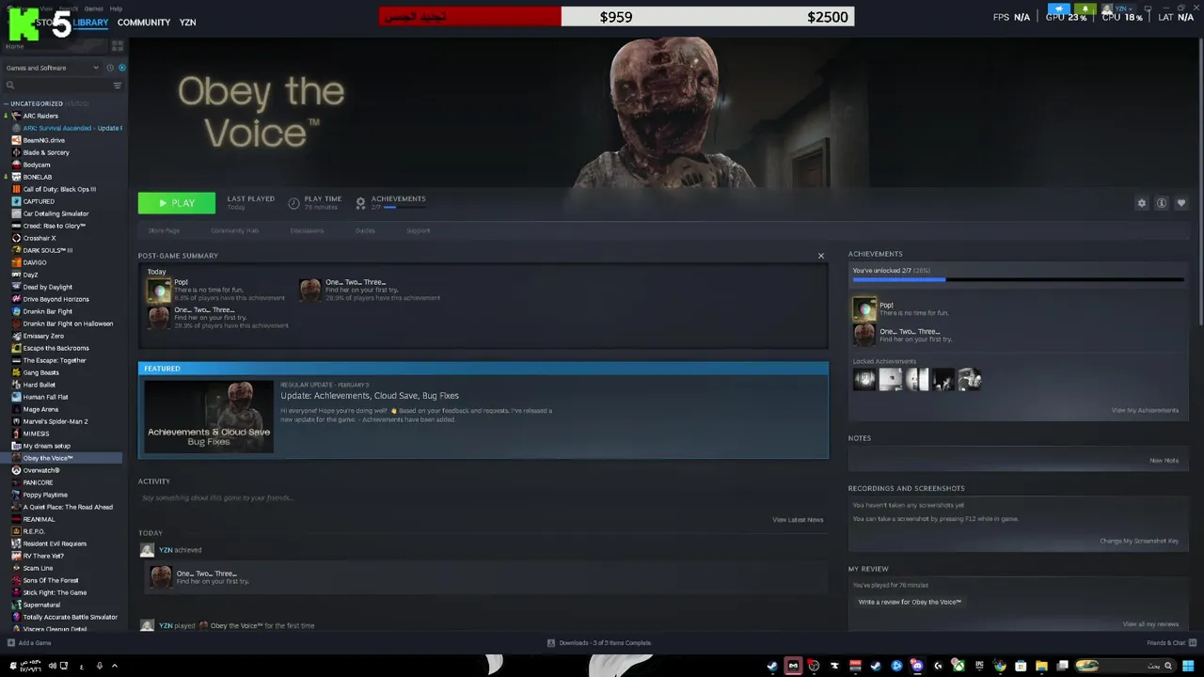
Task: Add game to favorites with heart icon
Action: tap(1181, 203)
